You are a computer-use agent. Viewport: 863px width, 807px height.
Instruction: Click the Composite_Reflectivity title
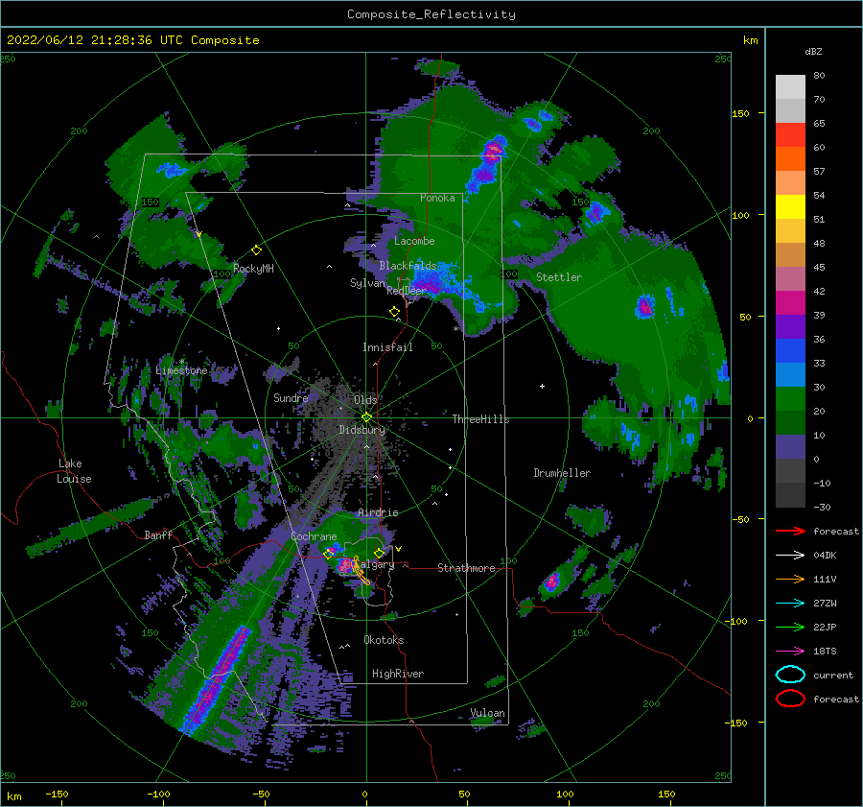pos(431,14)
